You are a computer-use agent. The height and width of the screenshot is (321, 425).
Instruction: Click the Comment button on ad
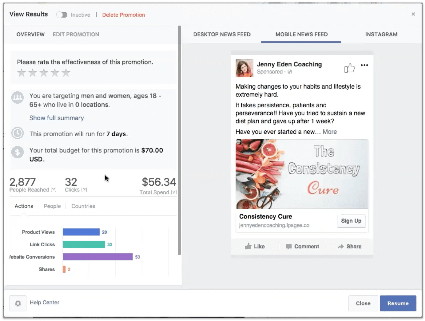(x=302, y=246)
